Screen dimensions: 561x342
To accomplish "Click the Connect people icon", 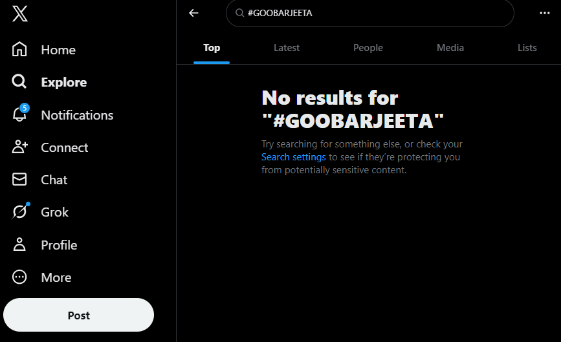I will point(20,147).
